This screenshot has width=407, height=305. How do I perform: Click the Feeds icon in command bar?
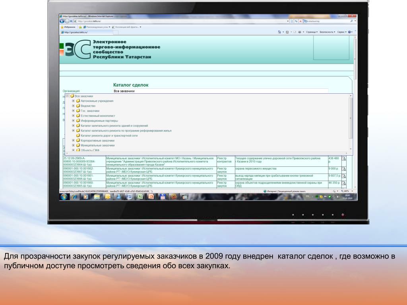(287, 32)
